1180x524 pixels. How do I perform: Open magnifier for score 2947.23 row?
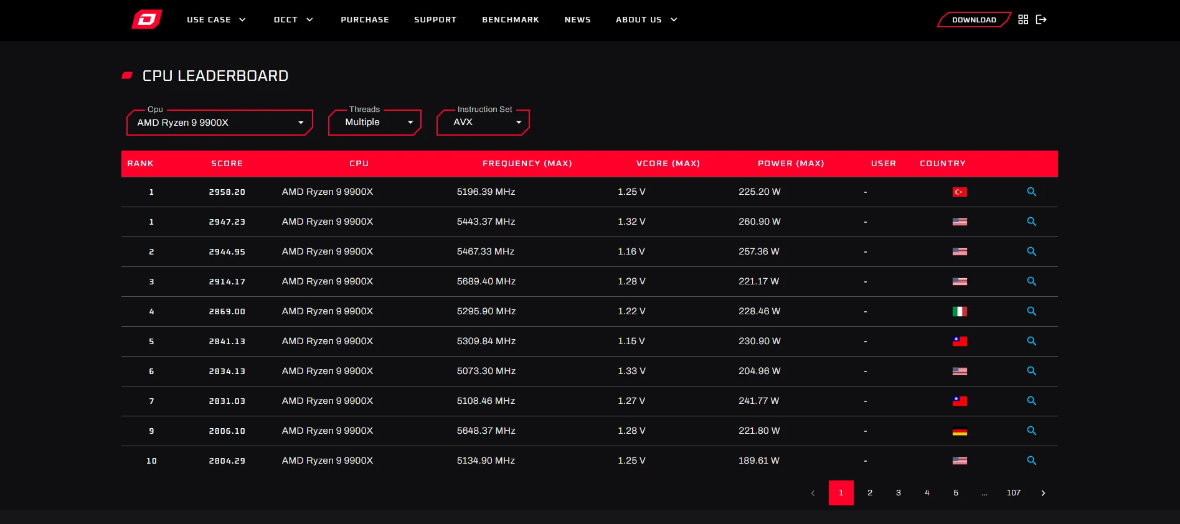(x=1032, y=222)
